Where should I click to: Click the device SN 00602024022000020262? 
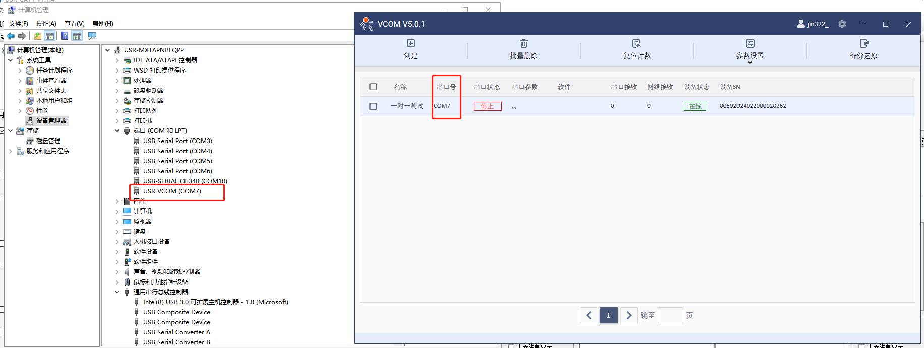(x=753, y=106)
